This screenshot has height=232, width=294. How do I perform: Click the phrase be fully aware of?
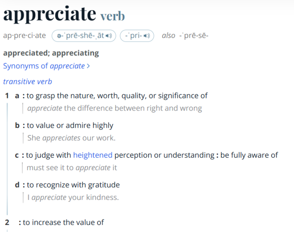(x=249, y=155)
